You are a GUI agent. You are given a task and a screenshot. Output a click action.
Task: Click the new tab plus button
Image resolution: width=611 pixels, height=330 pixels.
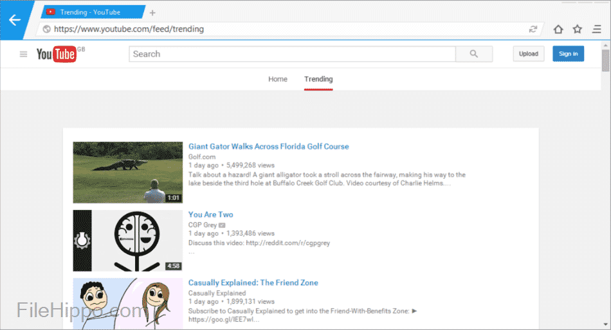coord(152,12)
